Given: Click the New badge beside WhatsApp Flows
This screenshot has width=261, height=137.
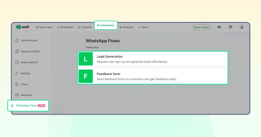Looking at the screenshot, I should click(x=42, y=105).
